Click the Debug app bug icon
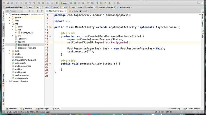Viewport: 206px width, 115px height. [75, 3]
